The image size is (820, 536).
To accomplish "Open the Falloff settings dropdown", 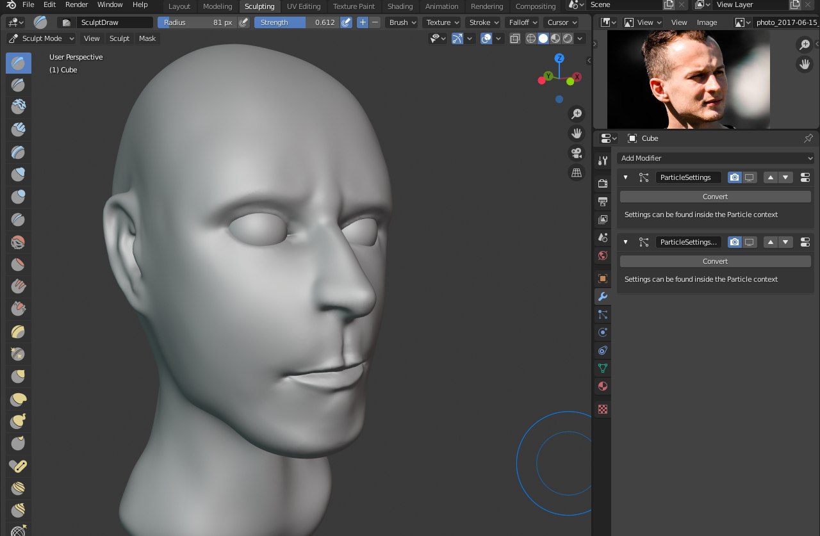I will pos(522,22).
